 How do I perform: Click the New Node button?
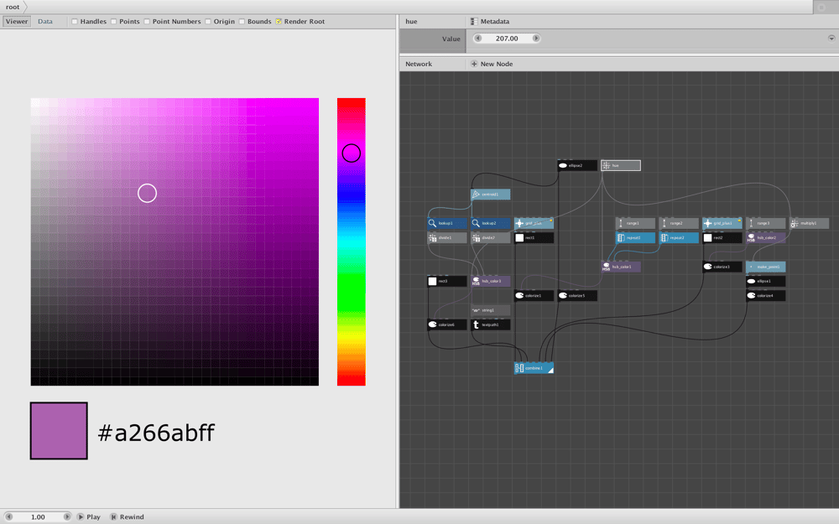click(492, 64)
